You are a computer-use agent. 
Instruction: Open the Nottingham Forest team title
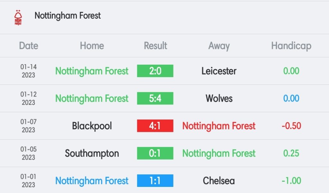point(67,16)
